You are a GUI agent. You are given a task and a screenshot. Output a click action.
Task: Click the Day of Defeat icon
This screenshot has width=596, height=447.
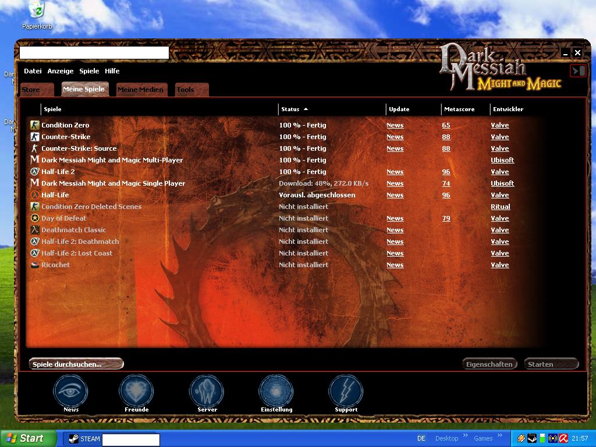[34, 218]
